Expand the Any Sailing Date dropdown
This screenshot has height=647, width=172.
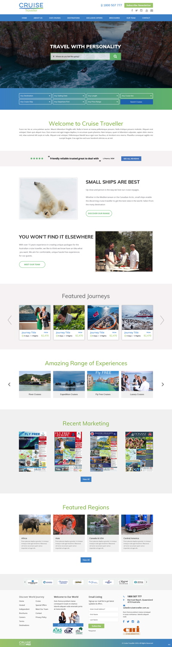69,96
